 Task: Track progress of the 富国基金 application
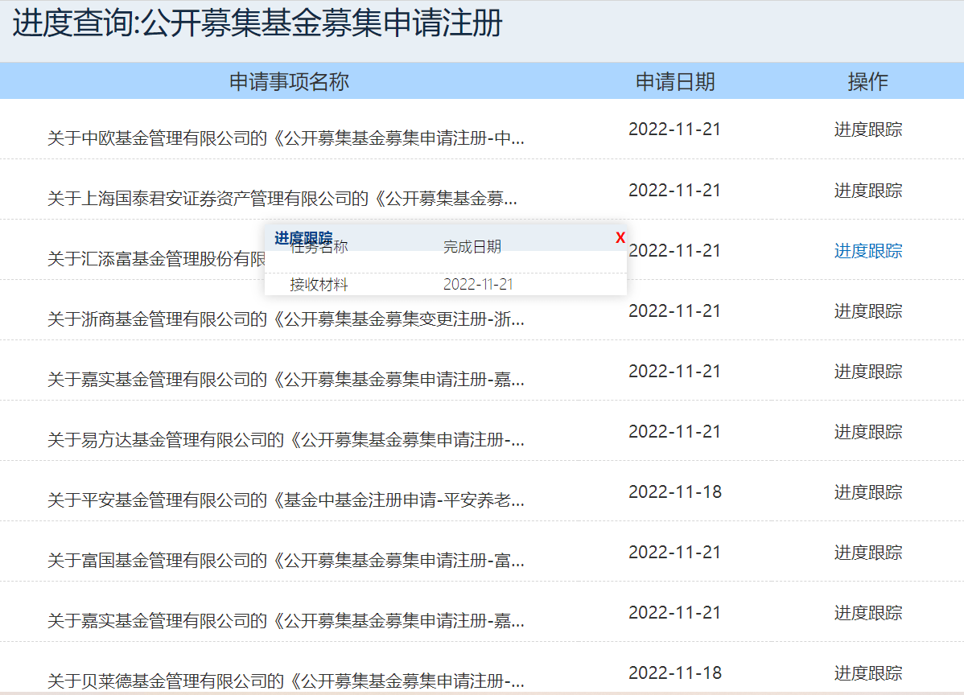tap(867, 553)
